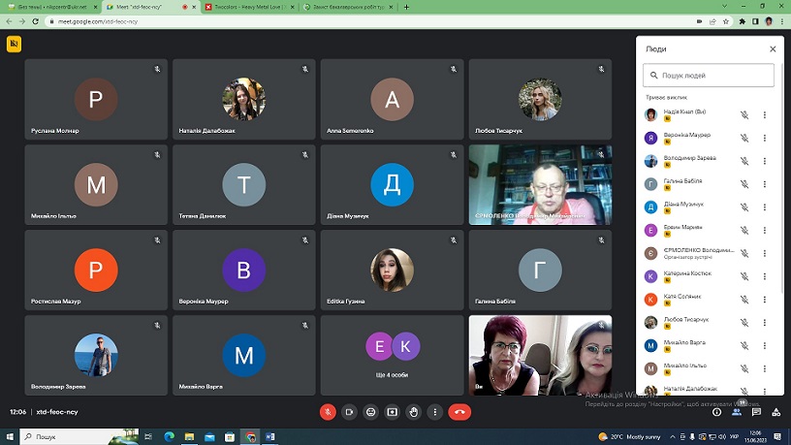Image resolution: width=791 pixels, height=445 pixels.
Task: Click Діана Музичук tile avatar
Action: click(392, 184)
